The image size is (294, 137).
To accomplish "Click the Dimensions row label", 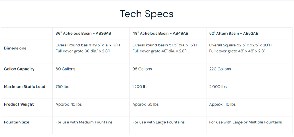I will click(15, 48).
